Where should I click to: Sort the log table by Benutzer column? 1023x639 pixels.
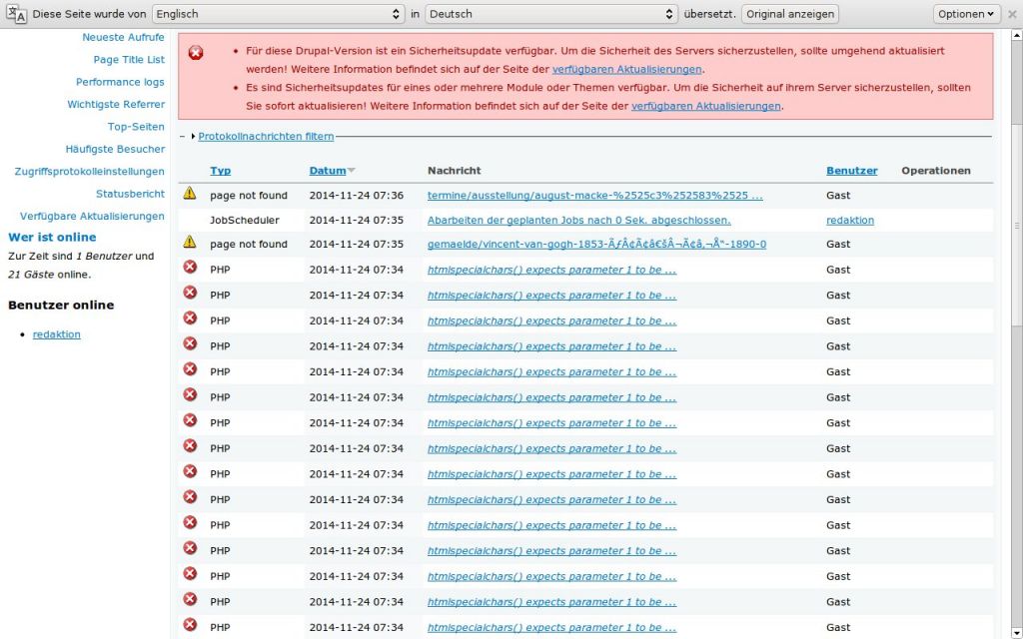click(851, 171)
